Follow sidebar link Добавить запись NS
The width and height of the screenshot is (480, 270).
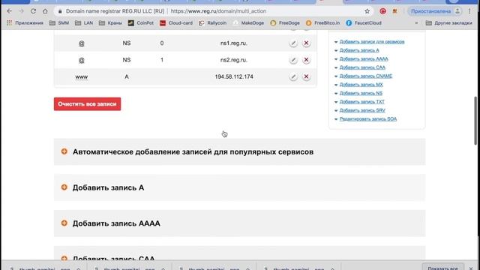click(361, 93)
